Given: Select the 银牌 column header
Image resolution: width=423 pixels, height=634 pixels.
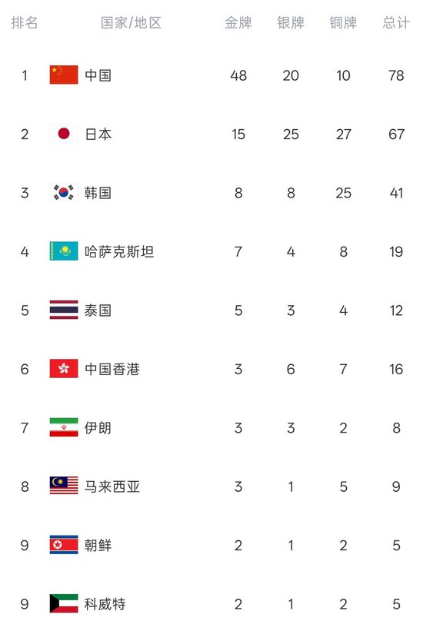Looking at the screenshot, I should pyautogui.click(x=291, y=22).
